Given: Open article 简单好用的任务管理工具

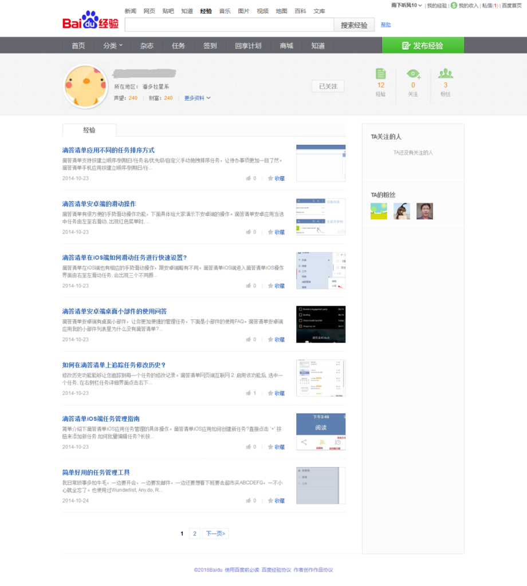Looking at the screenshot, I should (x=96, y=472).
